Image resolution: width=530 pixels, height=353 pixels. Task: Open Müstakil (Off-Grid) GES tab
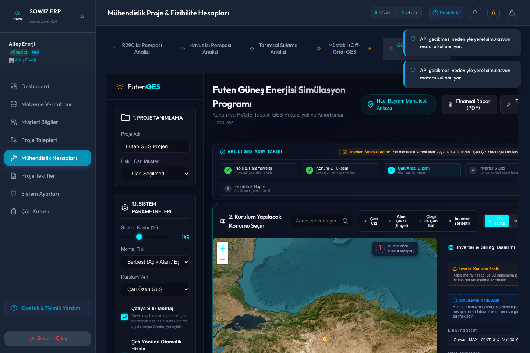tap(344, 49)
